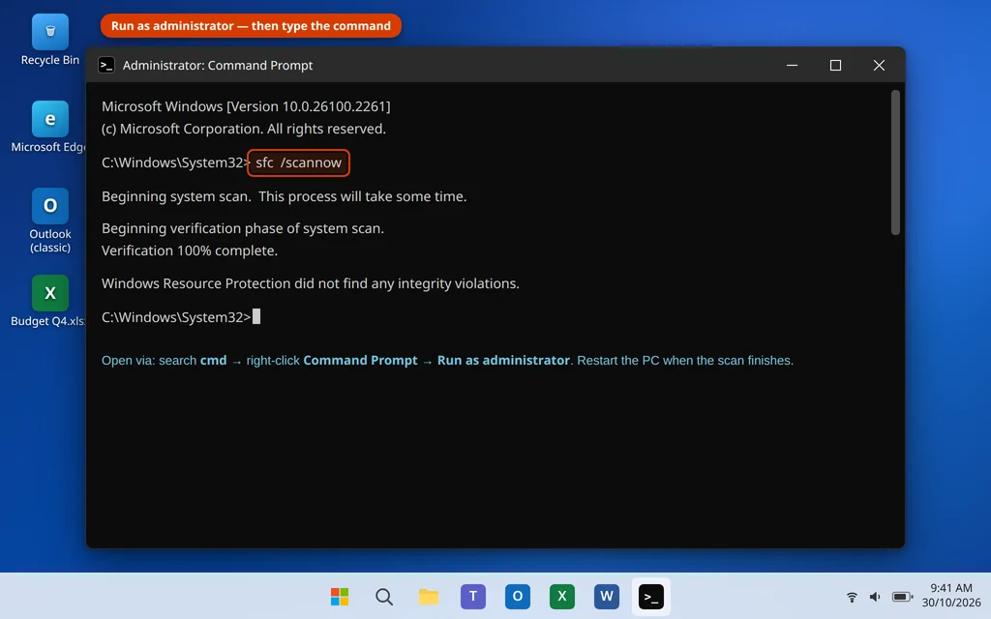This screenshot has height=619, width=991.
Task: Click the 'Administrator: Command Prompt' window title
Action: click(218, 65)
